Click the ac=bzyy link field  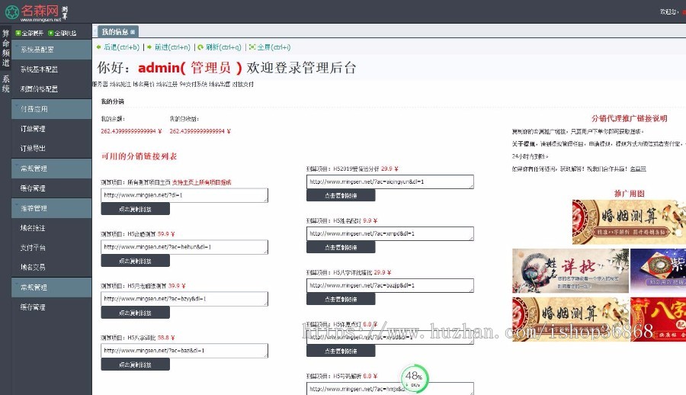coord(184,299)
